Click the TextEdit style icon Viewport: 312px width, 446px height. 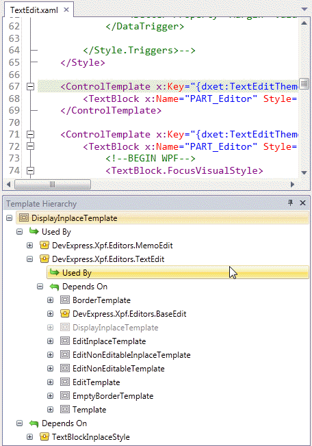pyautogui.click(x=44, y=259)
